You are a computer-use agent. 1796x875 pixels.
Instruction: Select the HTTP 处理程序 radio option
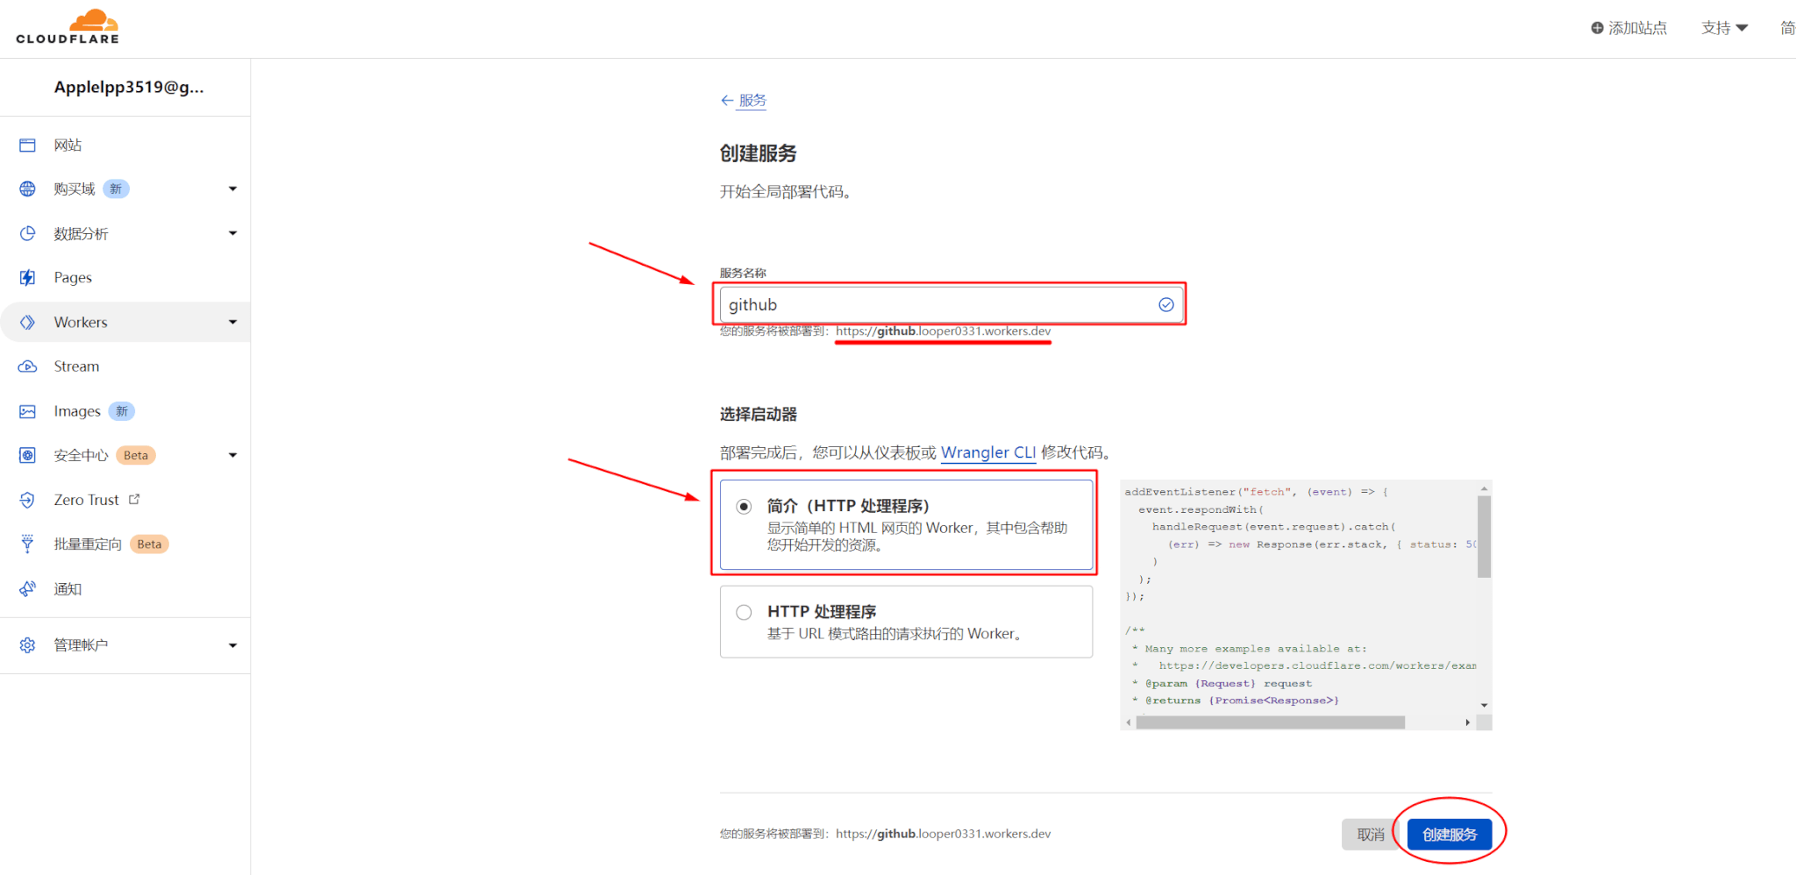pyautogui.click(x=744, y=612)
